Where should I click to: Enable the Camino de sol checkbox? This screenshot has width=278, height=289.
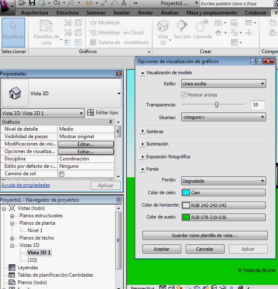[62, 174]
